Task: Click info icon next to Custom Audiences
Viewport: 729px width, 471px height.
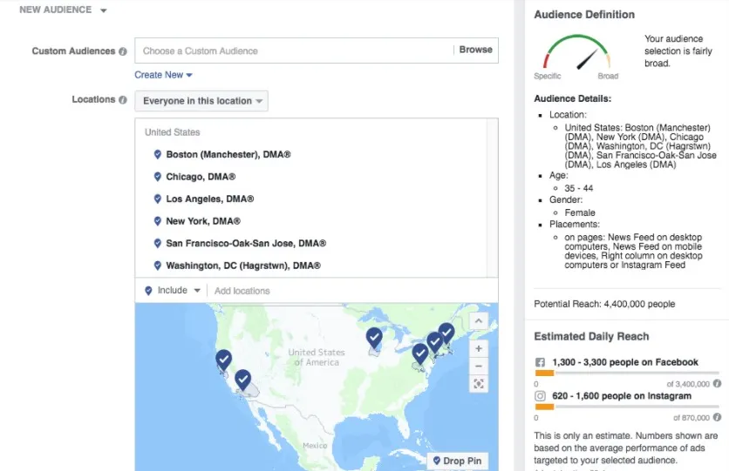Action: click(x=123, y=51)
